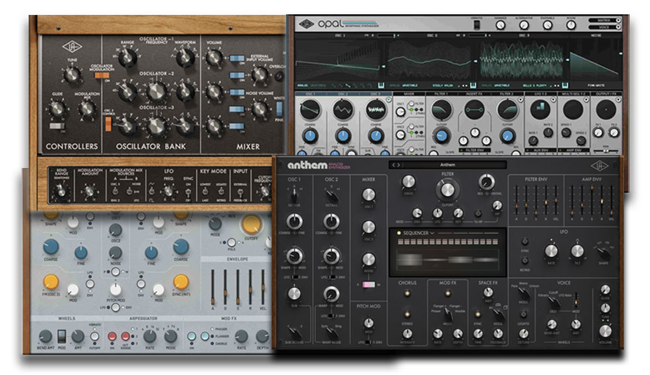
Task: Click the Insert FX round display in Opal
Action: [x=474, y=110]
